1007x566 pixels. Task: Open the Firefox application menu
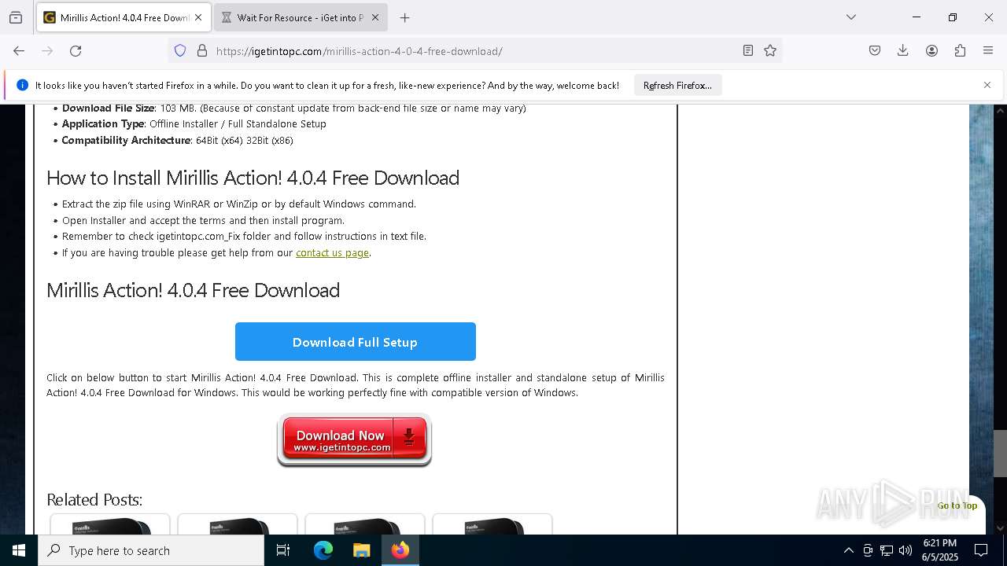tap(988, 50)
